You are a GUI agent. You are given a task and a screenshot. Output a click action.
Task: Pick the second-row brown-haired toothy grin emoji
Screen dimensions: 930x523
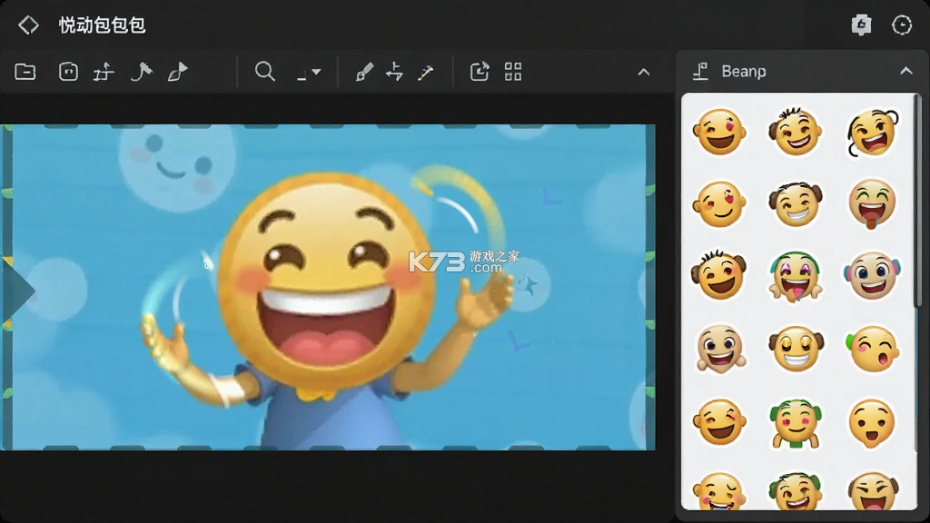(x=796, y=204)
